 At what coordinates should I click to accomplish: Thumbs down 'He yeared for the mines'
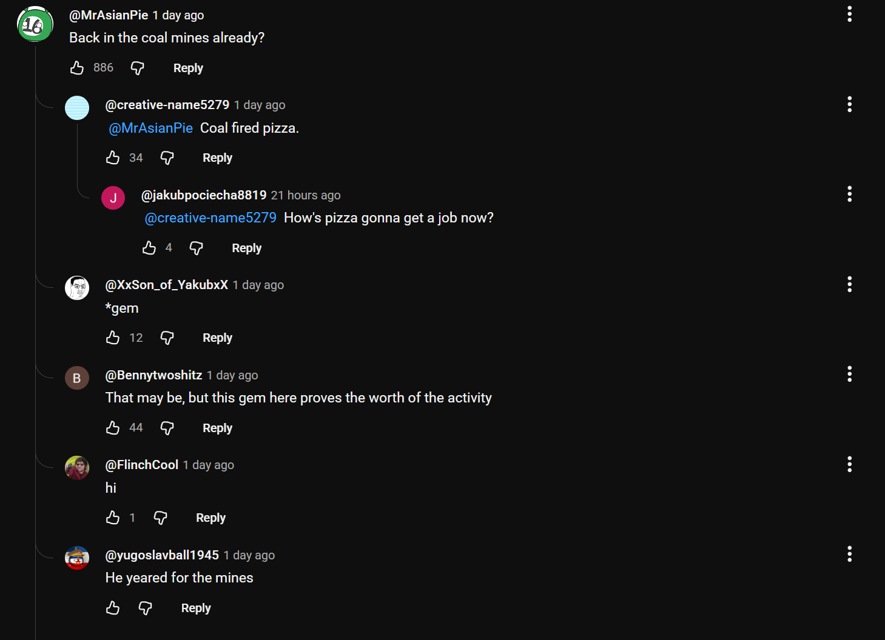pos(146,608)
